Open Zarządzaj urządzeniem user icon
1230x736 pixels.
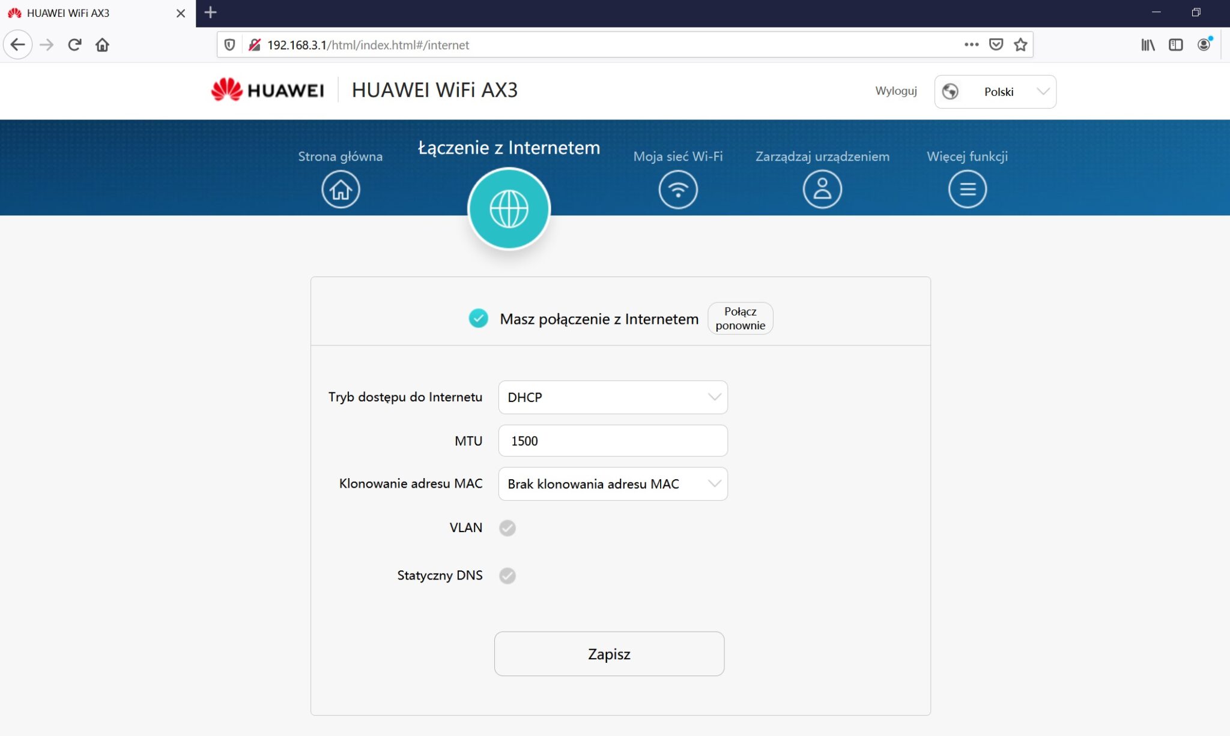pyautogui.click(x=822, y=190)
